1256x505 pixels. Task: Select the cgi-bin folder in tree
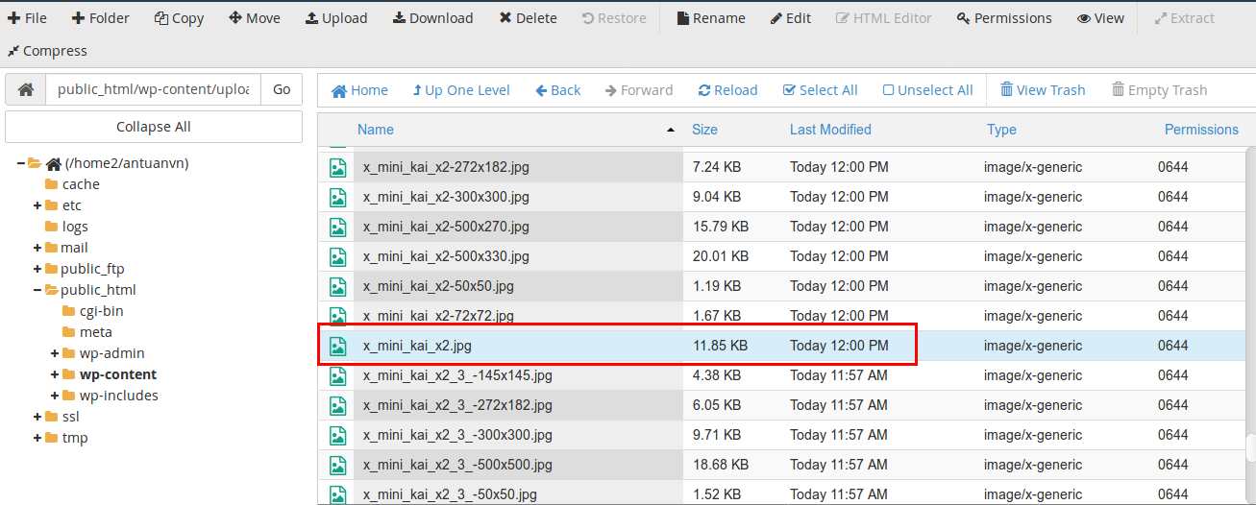click(101, 311)
